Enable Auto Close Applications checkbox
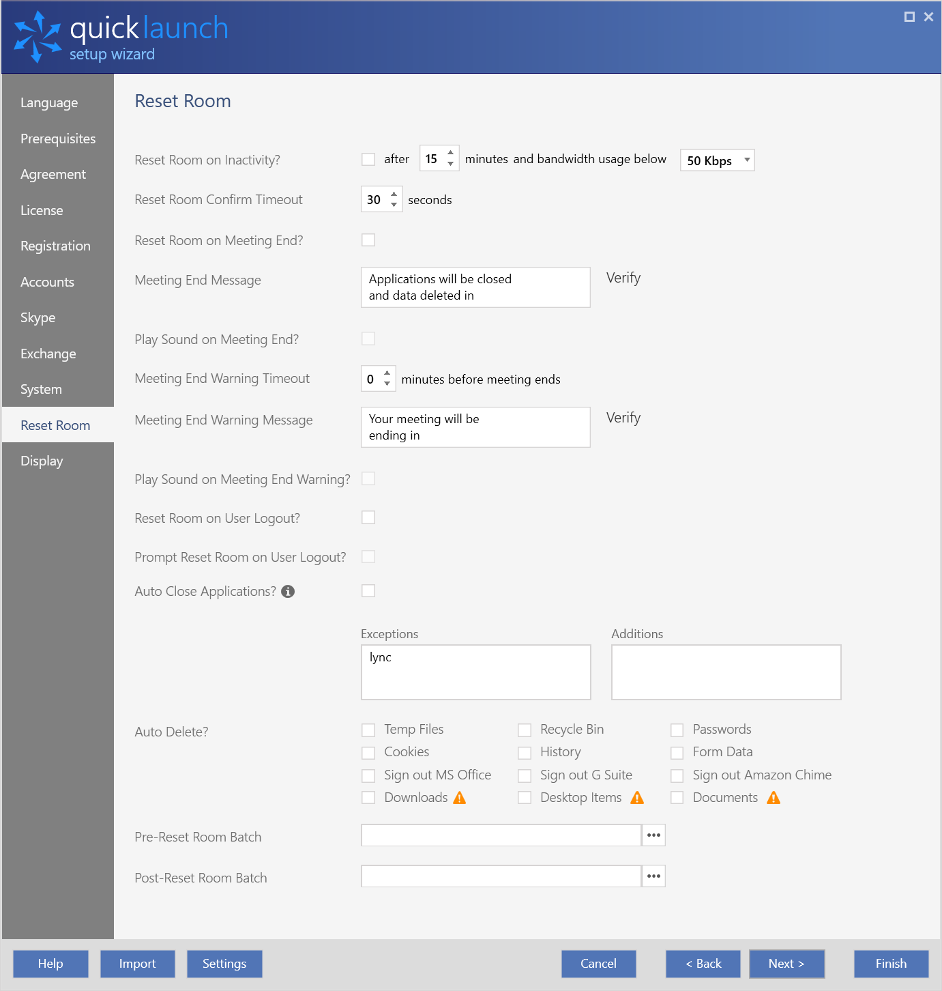Viewport: 942px width, 991px height. 368,590
